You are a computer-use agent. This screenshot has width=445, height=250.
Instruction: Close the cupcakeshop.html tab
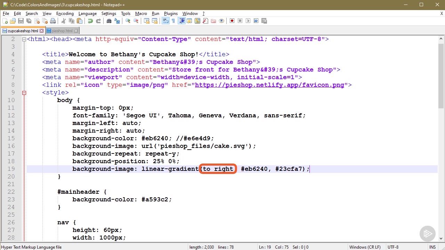point(41,31)
